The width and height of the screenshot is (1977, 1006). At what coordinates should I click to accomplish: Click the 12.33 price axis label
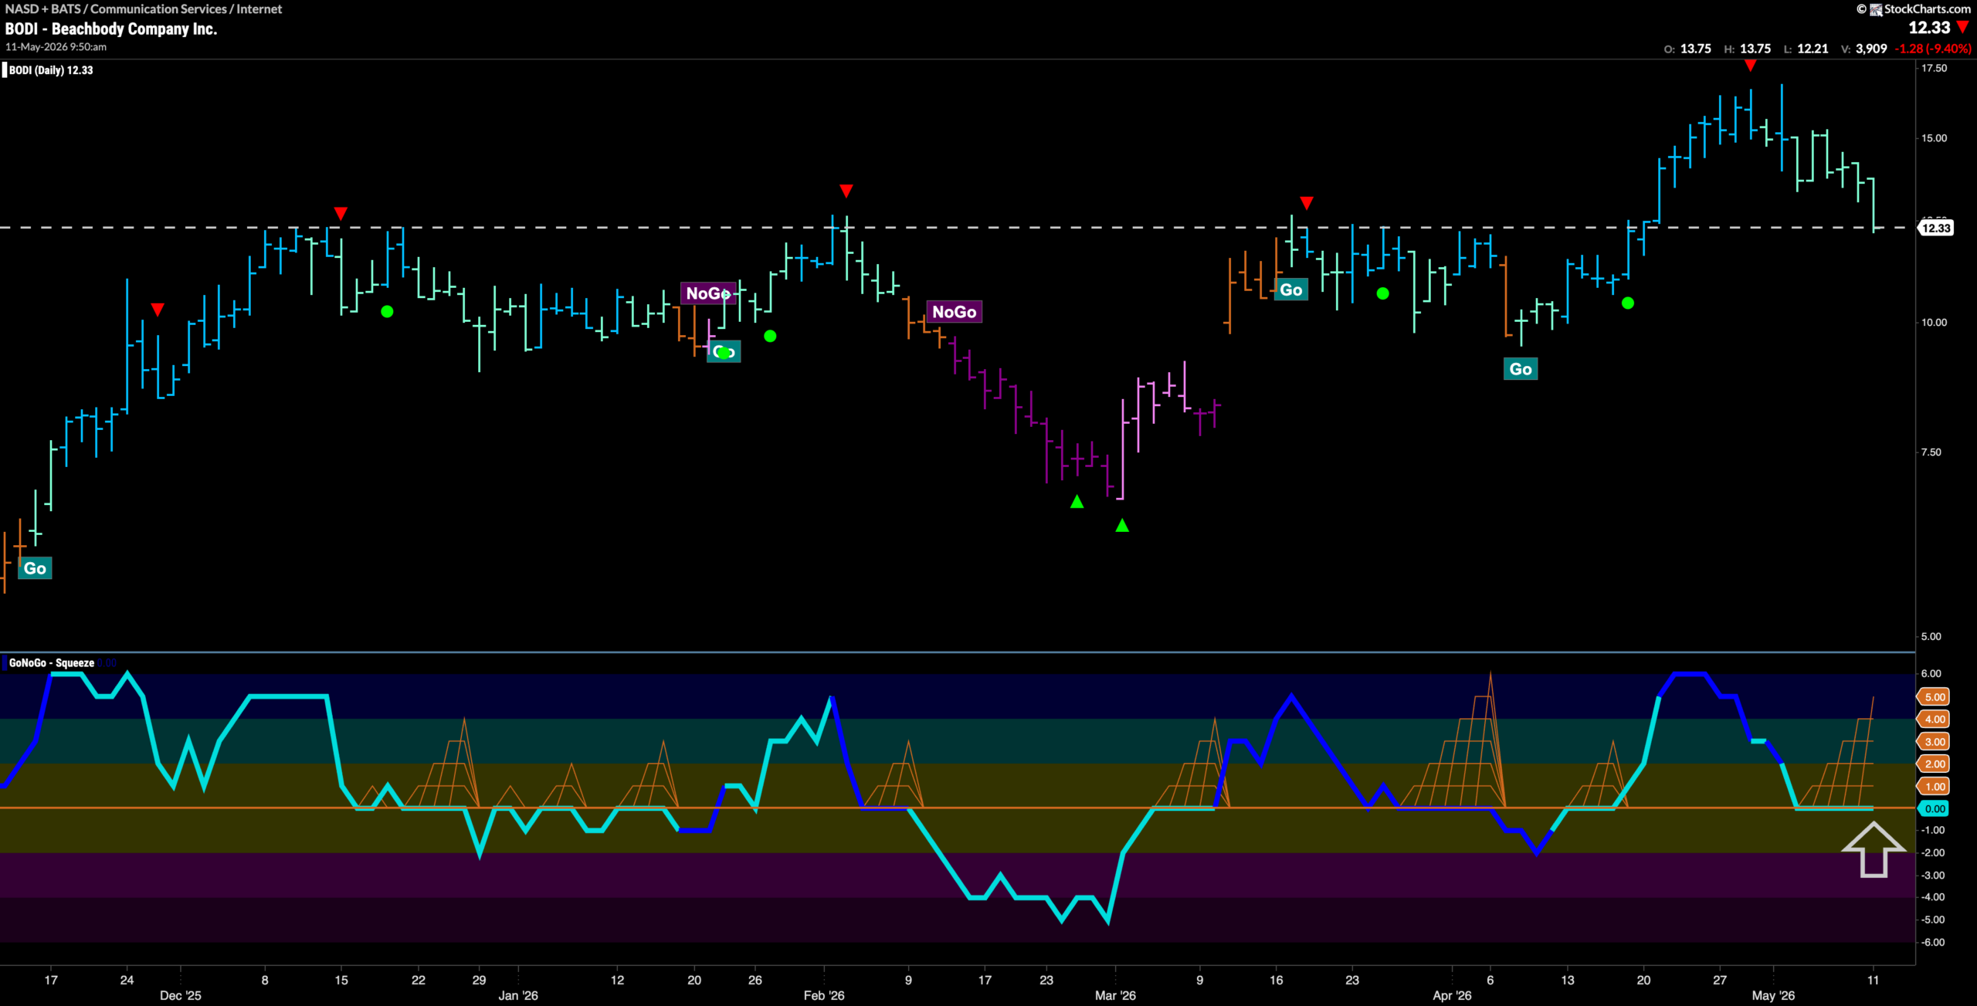tap(1936, 228)
